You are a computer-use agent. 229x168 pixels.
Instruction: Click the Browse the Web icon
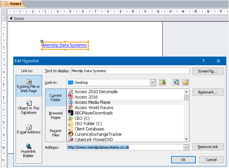tap(176, 83)
